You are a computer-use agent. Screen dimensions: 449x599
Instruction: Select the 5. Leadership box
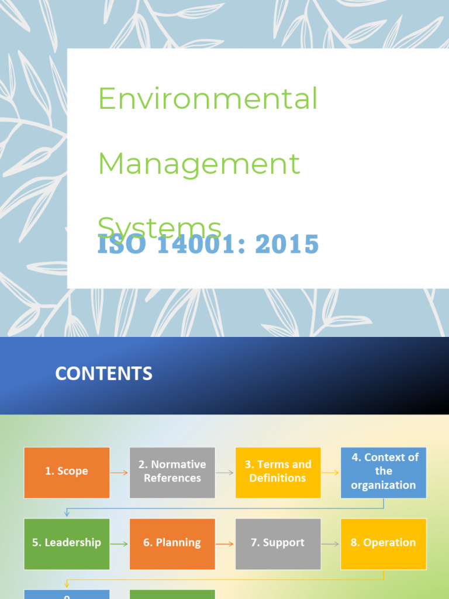tap(67, 544)
